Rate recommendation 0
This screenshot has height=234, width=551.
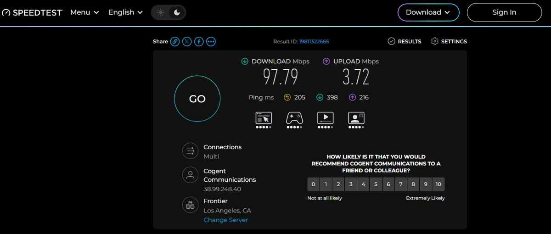[x=314, y=184]
